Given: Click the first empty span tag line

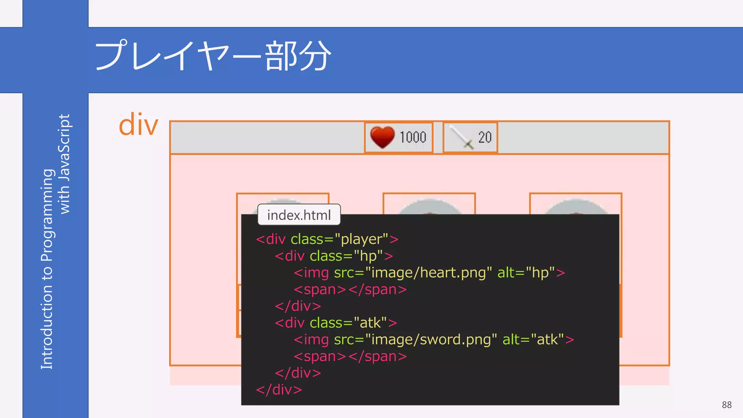Looking at the screenshot, I should 350,289.
